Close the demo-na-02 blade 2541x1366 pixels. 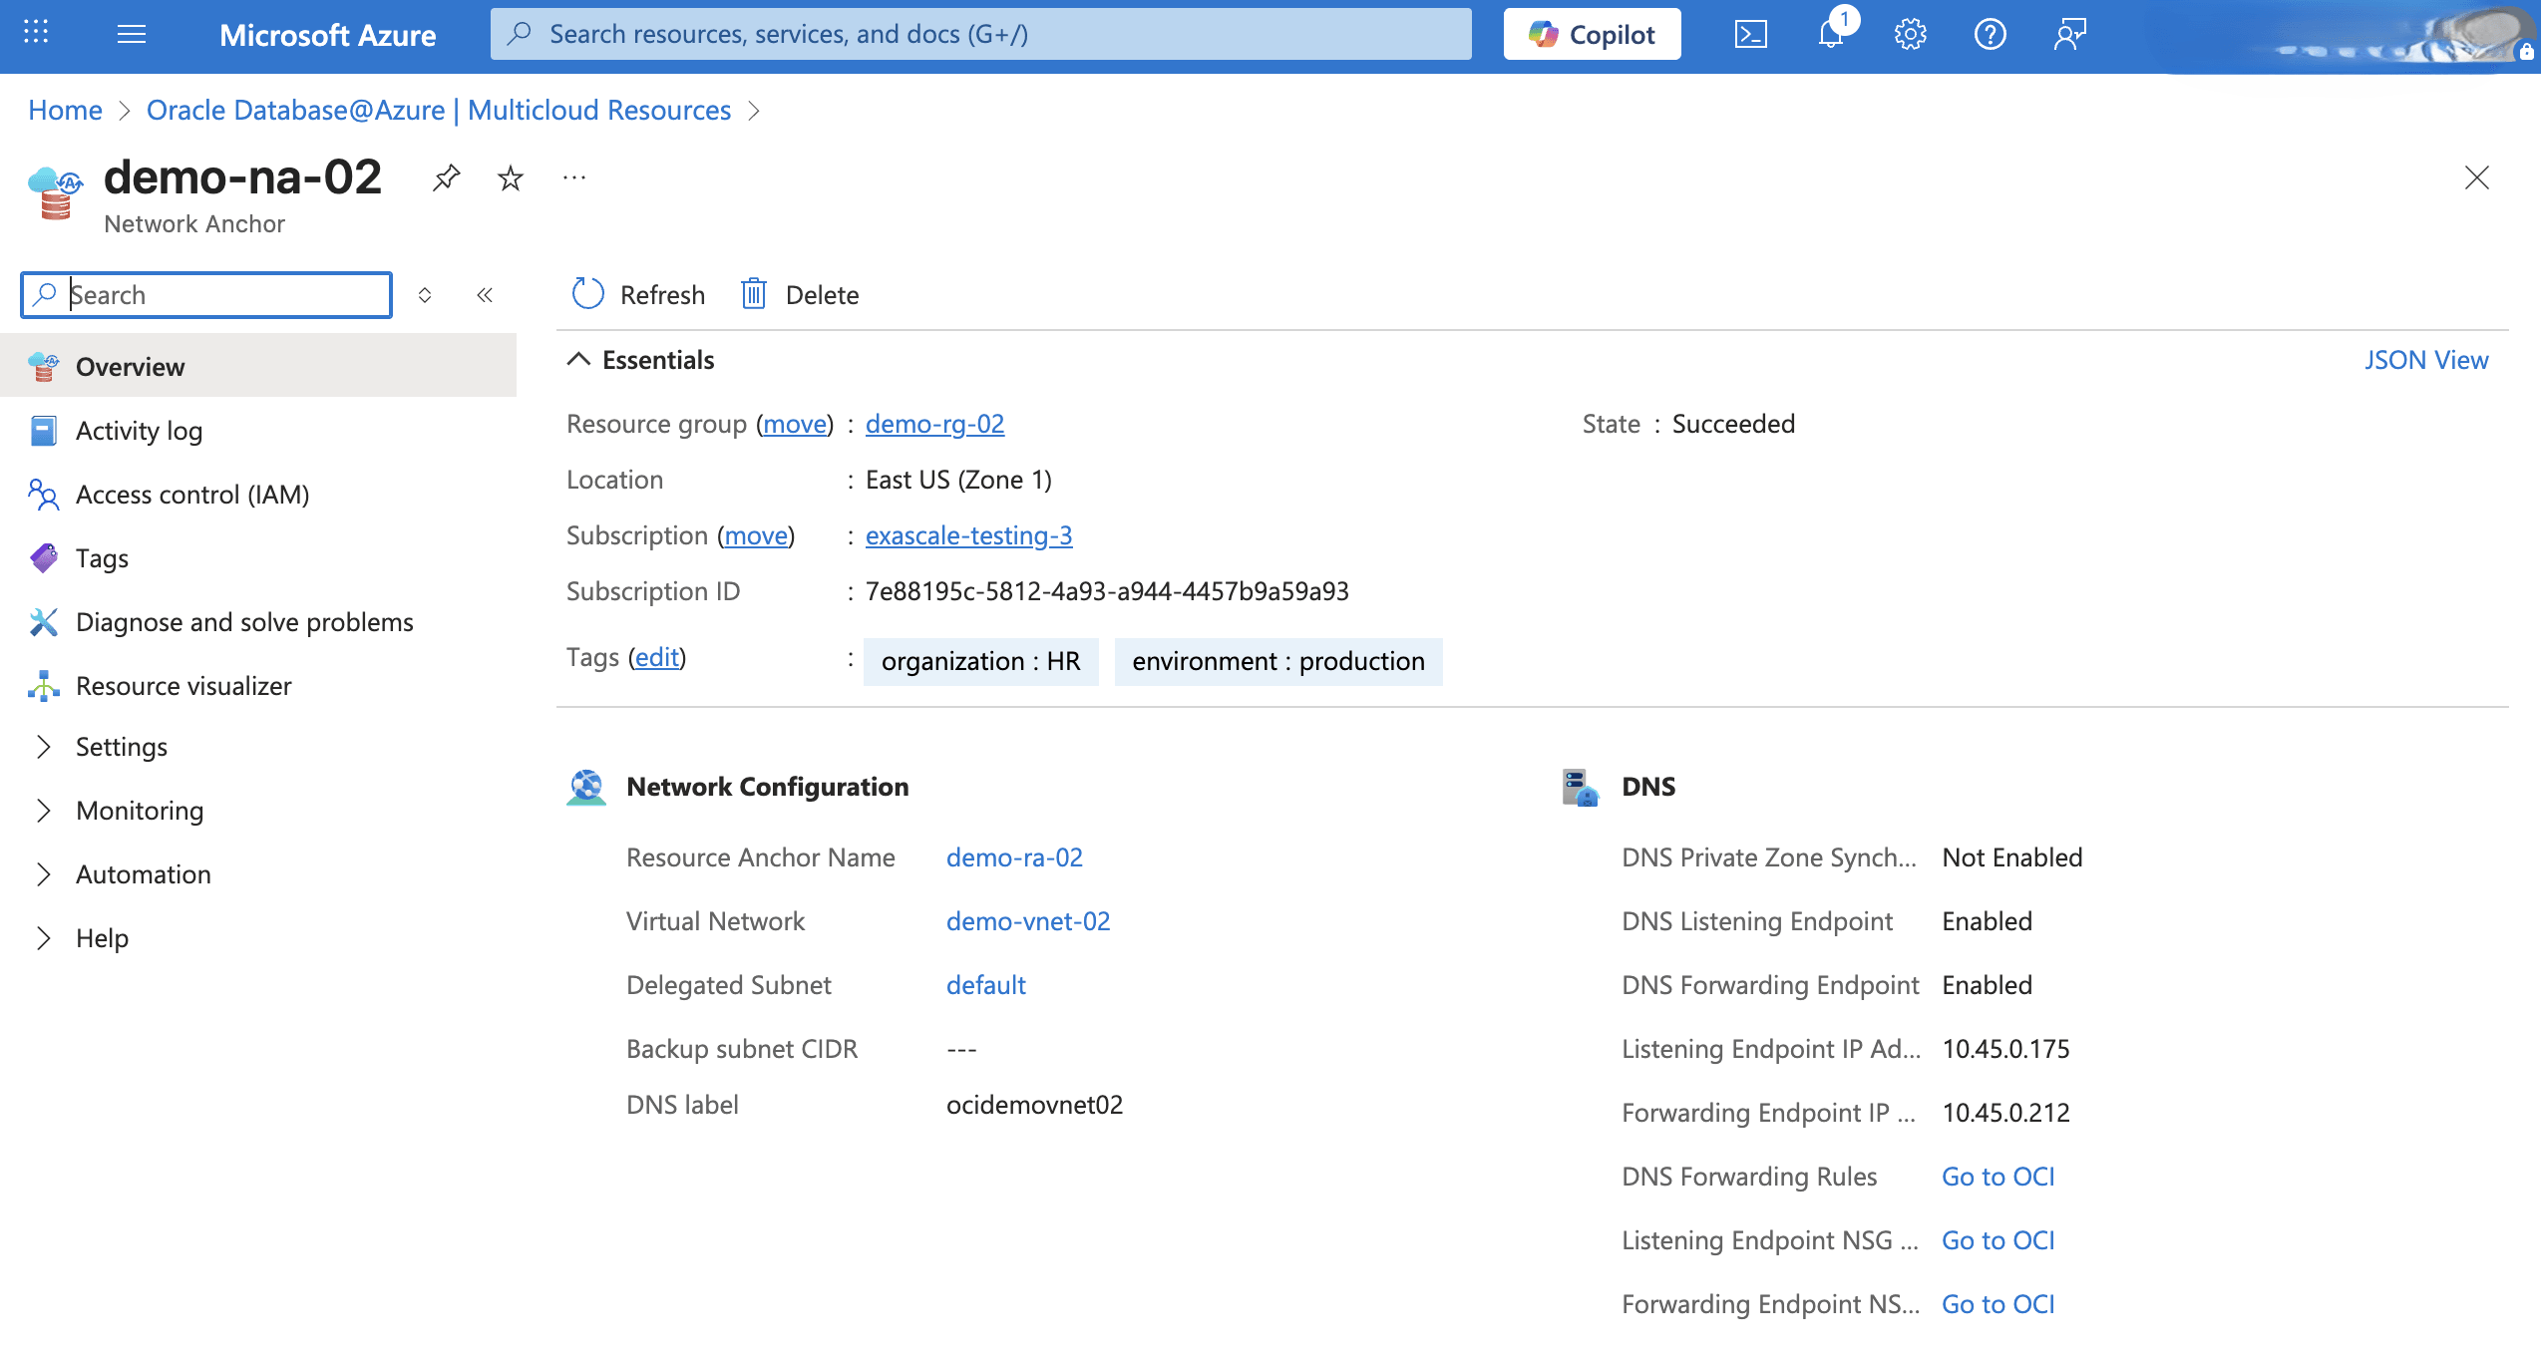[x=2476, y=177]
